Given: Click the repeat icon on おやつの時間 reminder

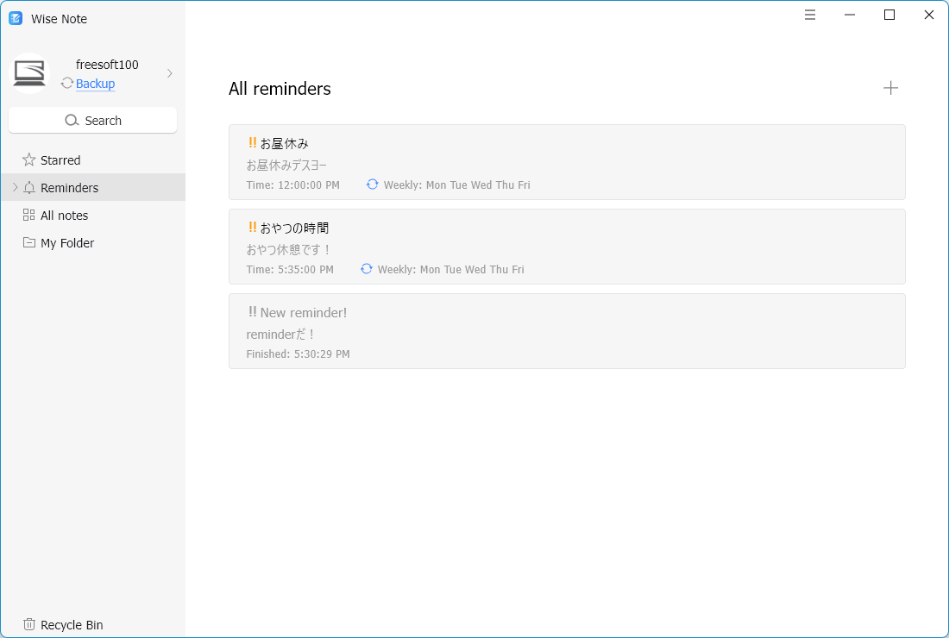Looking at the screenshot, I should coord(366,269).
